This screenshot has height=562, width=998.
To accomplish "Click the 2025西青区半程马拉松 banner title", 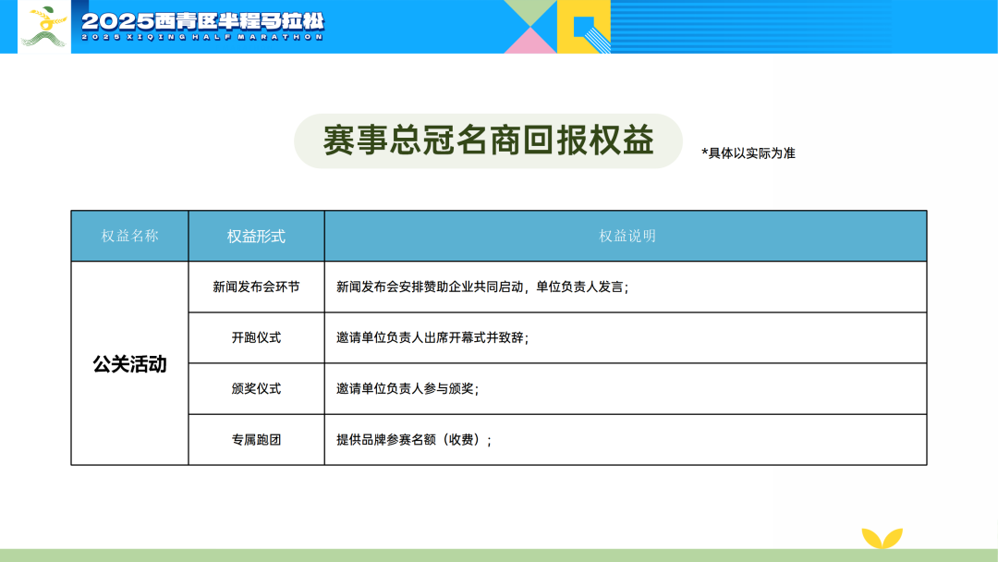I will pos(202,23).
